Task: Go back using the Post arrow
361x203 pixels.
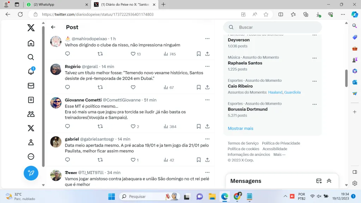Action: [x=53, y=27]
